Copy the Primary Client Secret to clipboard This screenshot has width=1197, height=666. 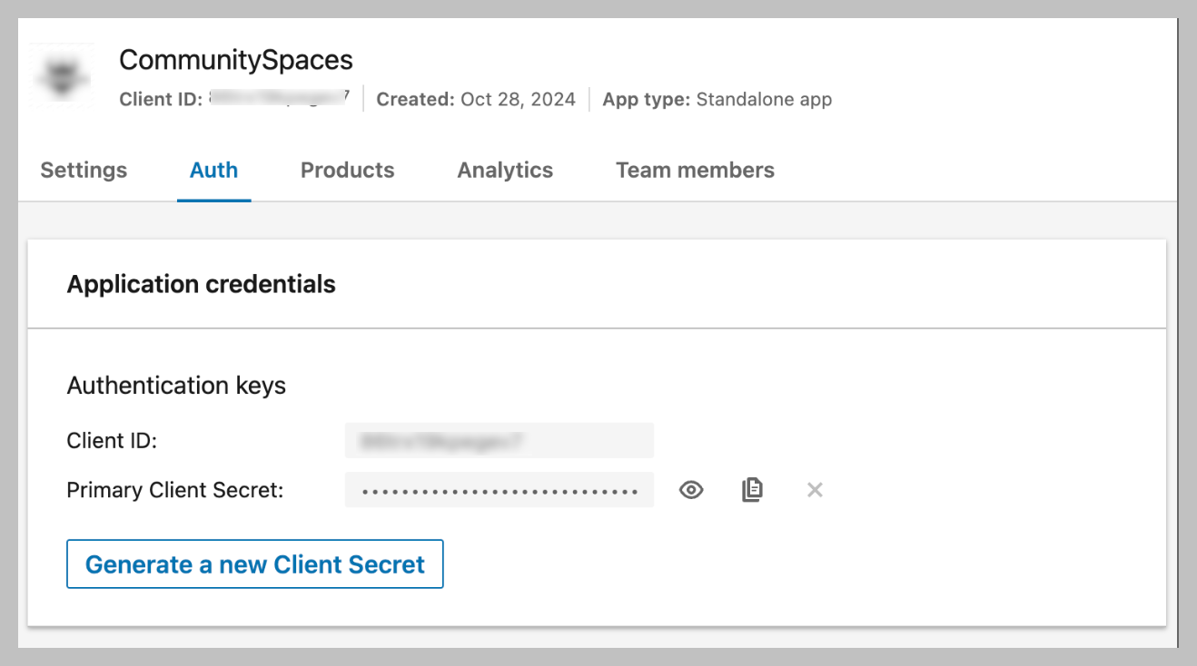(x=752, y=490)
